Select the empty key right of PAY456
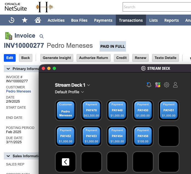Viewport: 191px width, 174px height. [169, 136]
